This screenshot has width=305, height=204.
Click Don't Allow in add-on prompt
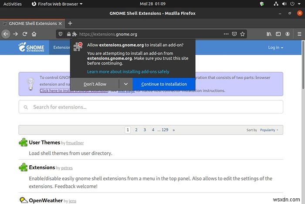pos(95,84)
